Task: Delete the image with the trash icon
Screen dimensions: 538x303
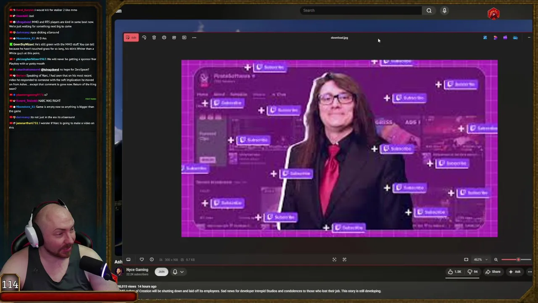Action: click(154, 37)
